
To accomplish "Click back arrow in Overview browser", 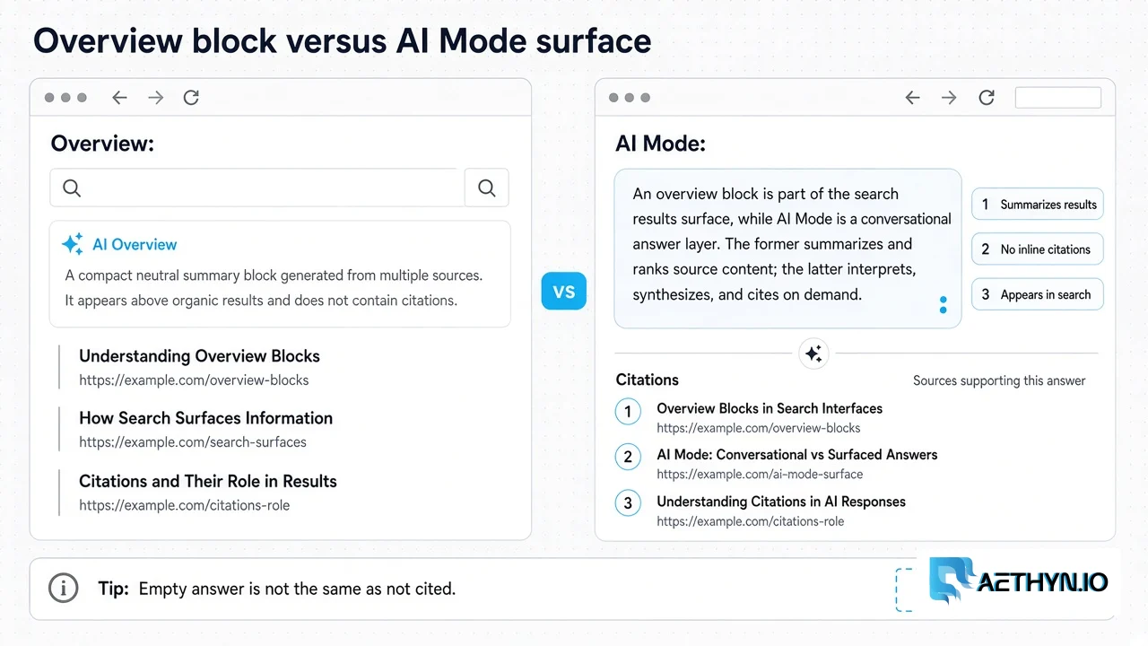I will point(119,98).
